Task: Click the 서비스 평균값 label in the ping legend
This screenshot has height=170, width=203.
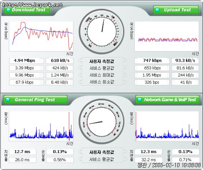Action: tap(102, 159)
